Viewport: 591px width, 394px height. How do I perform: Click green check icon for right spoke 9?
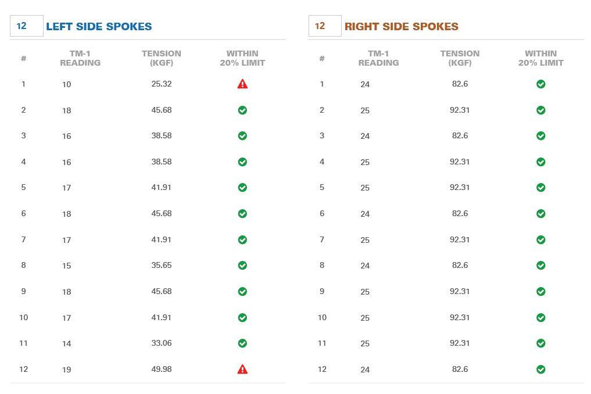click(541, 292)
